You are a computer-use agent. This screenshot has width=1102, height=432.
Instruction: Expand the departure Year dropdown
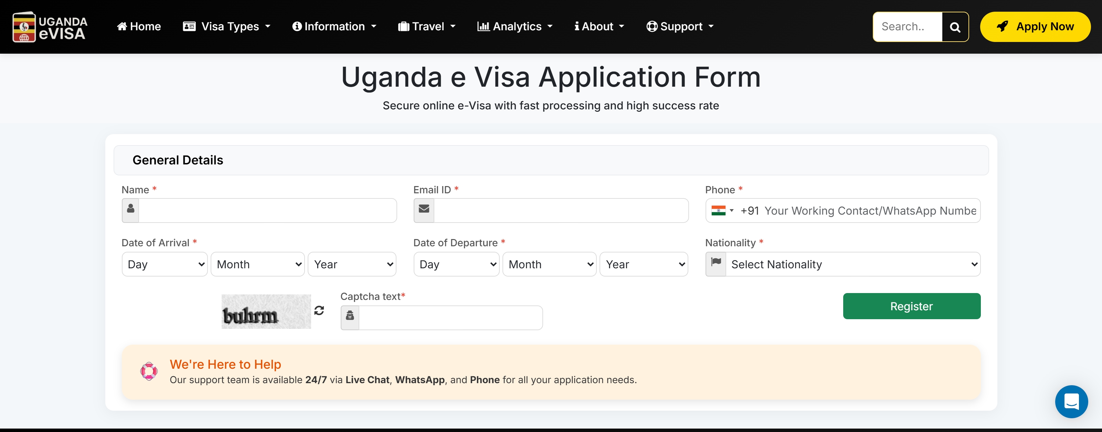(644, 264)
